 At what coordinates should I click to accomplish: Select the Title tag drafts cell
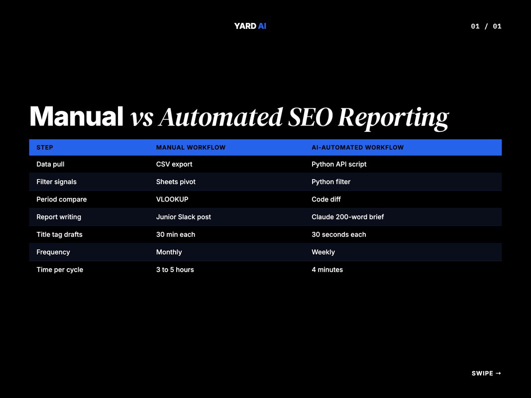(x=60, y=234)
